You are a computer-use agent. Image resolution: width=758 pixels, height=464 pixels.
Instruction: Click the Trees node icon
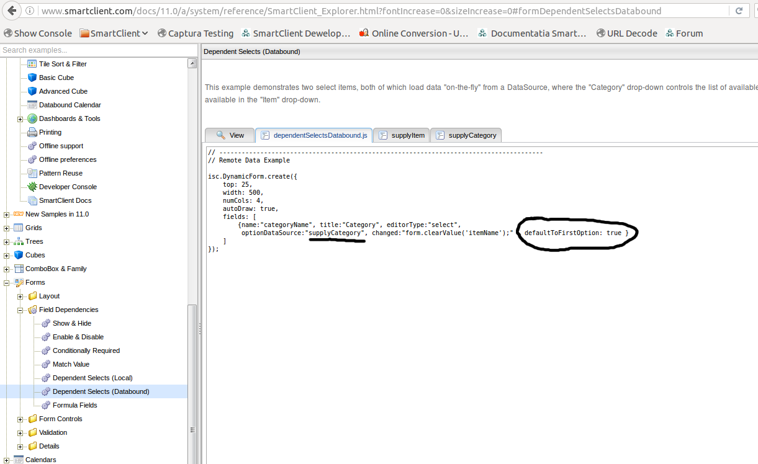19,241
